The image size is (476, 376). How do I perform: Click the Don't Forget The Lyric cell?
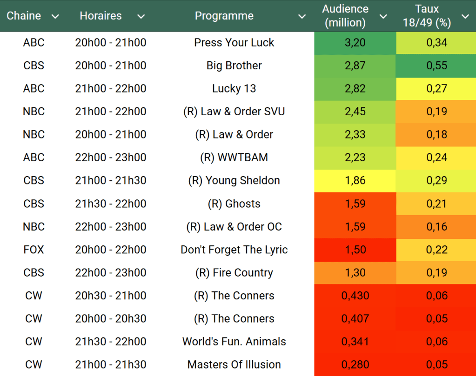tap(234, 250)
